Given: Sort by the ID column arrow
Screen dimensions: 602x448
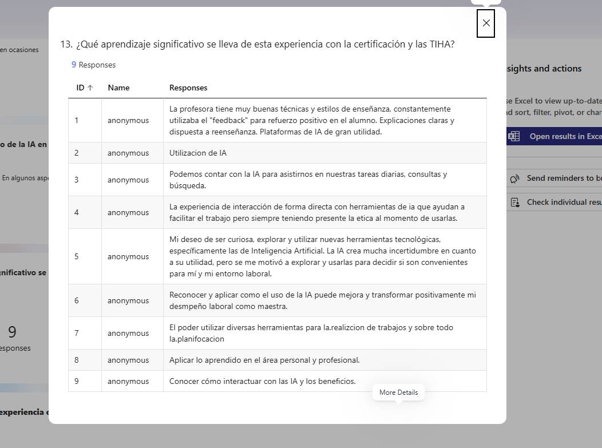Looking at the screenshot, I should tap(90, 88).
